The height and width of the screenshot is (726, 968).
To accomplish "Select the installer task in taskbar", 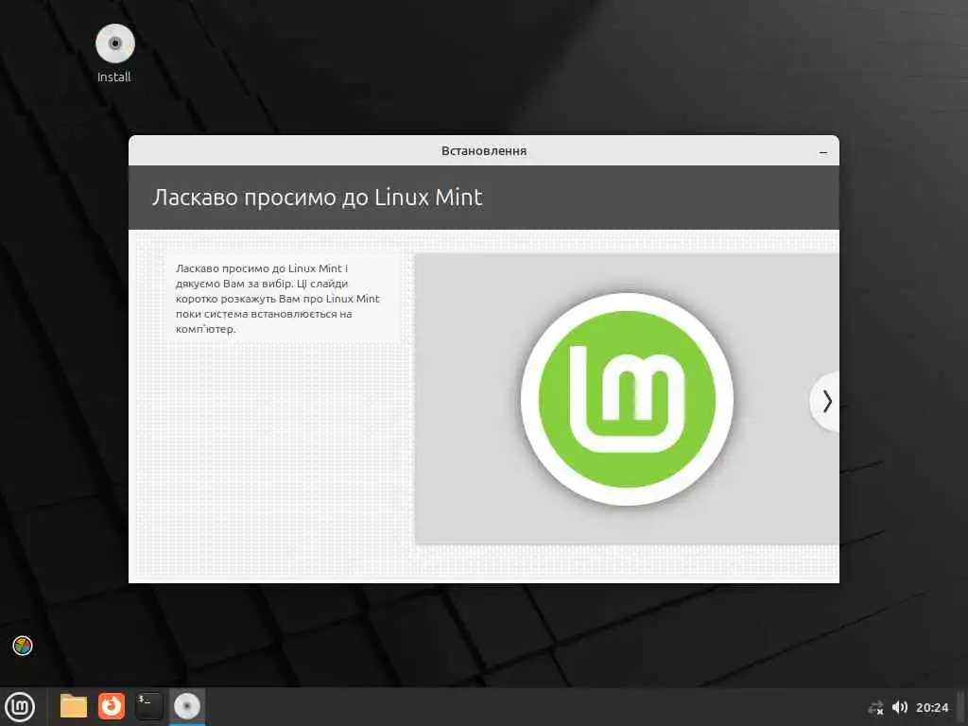I will coord(187,706).
